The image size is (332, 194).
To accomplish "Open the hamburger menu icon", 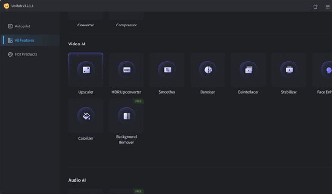I will click(x=328, y=7).
